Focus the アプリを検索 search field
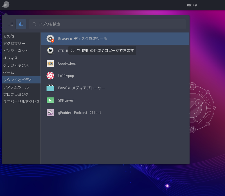The image size is (225, 196). coord(107,24)
